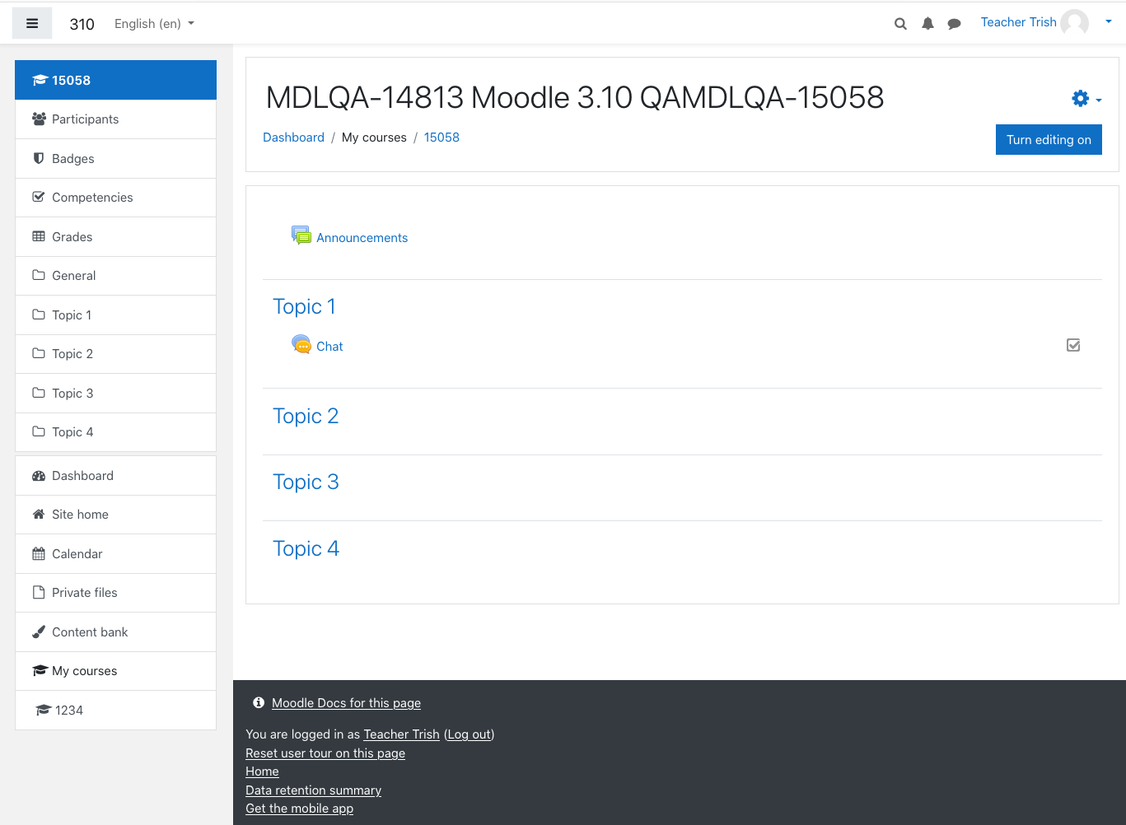Click the Site home house icon
Screen dimensions: 1126x825
(x=39, y=515)
